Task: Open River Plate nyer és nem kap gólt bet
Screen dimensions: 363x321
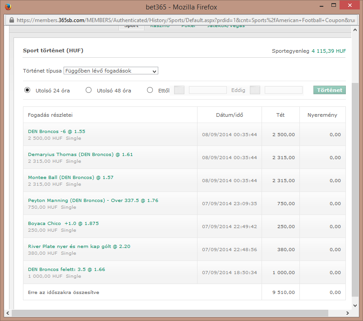Action: (79, 247)
